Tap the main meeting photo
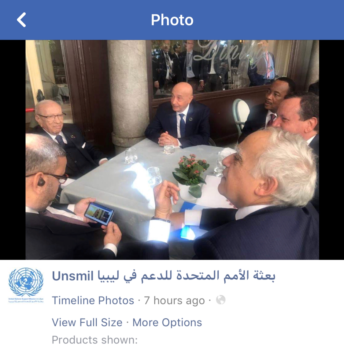The width and height of the screenshot is (344, 352). [172, 150]
